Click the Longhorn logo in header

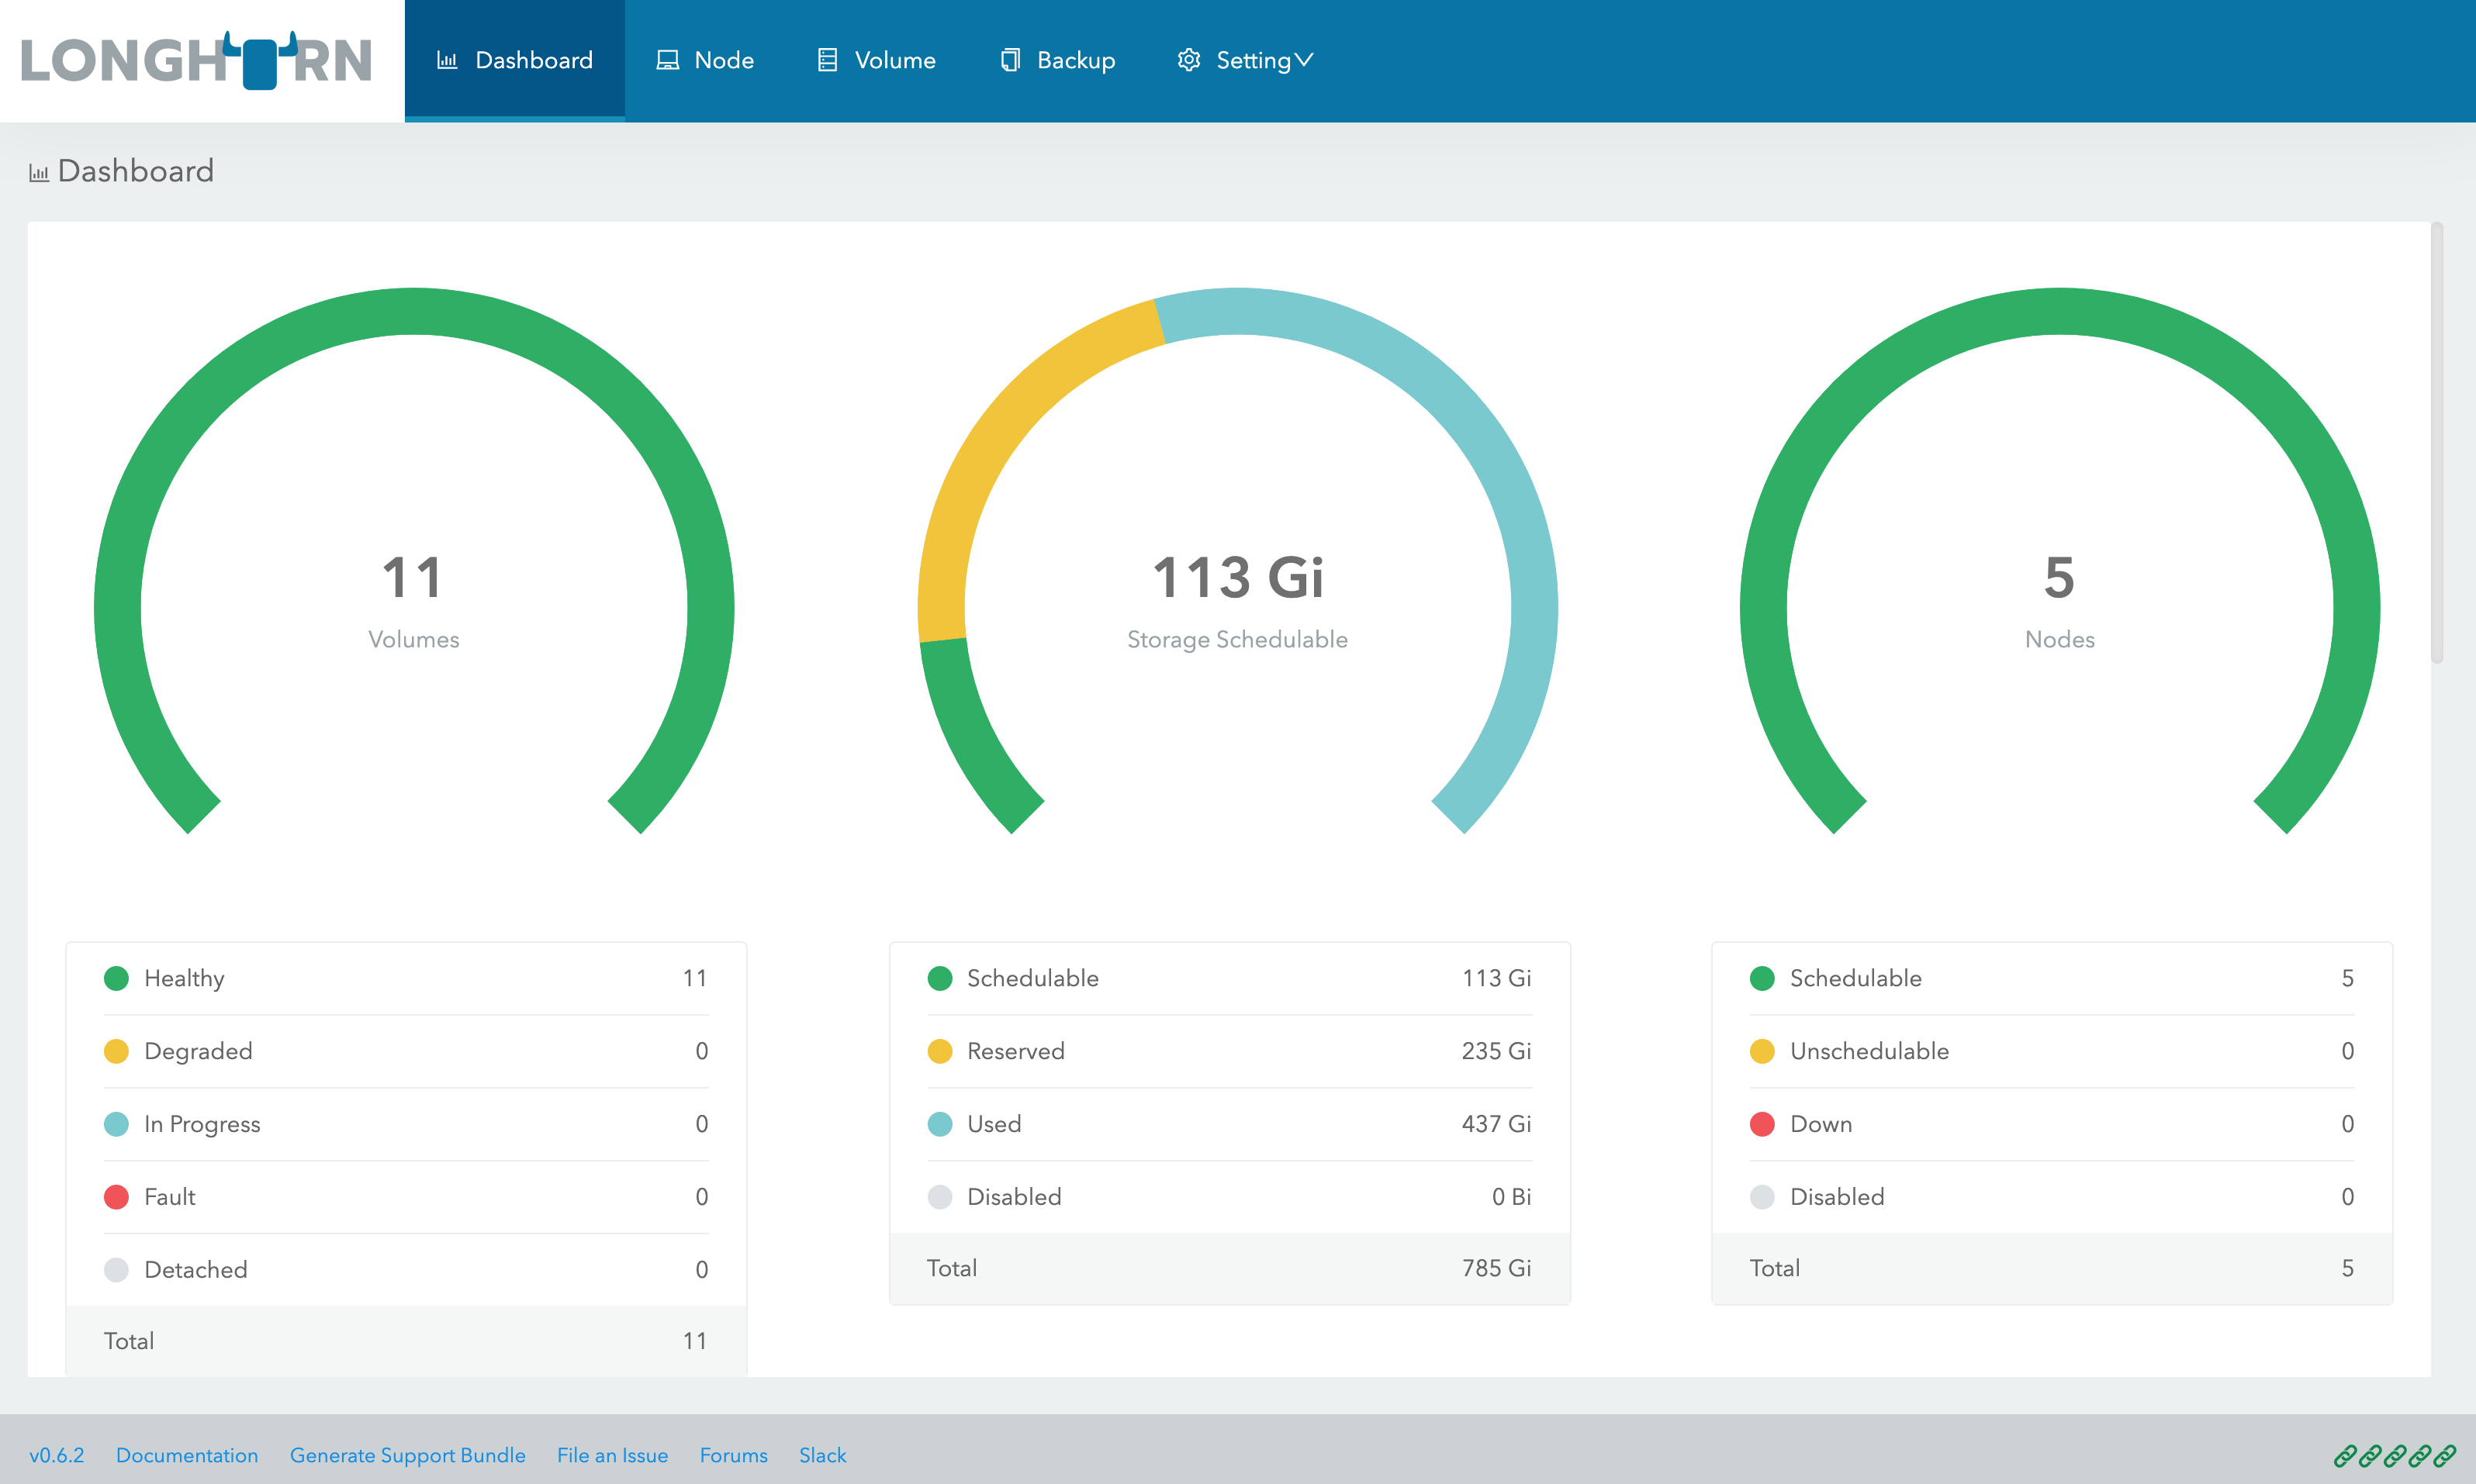coord(197,60)
